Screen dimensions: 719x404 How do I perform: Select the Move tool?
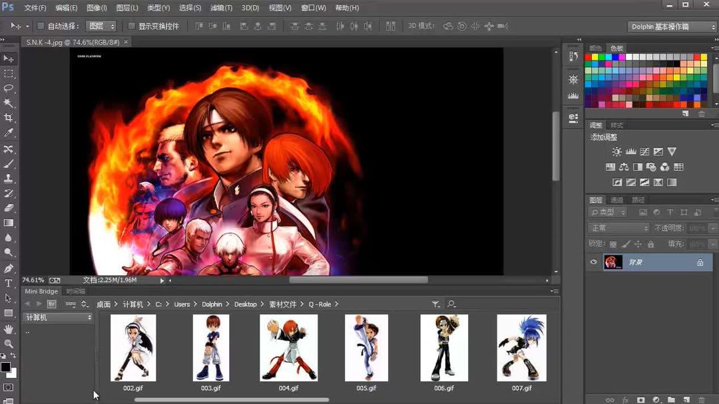click(x=9, y=59)
